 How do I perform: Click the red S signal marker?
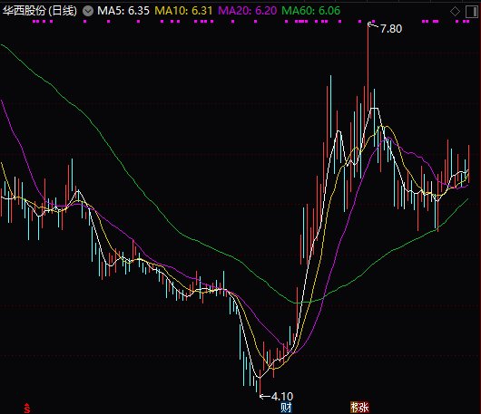(27, 408)
